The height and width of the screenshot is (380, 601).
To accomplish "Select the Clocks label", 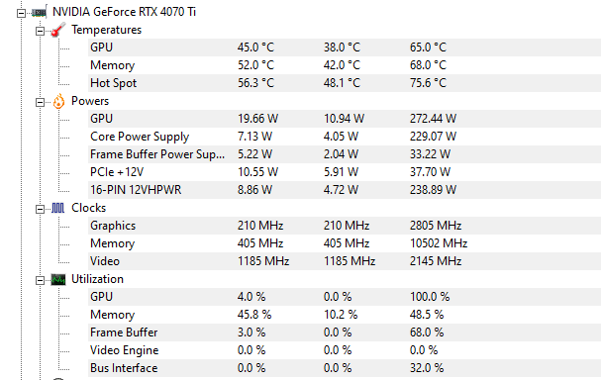I will pyautogui.click(x=88, y=208).
